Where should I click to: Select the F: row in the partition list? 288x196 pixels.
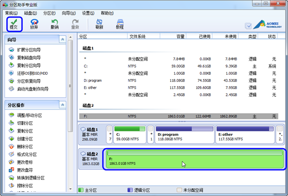pyautogui.click(x=178, y=116)
